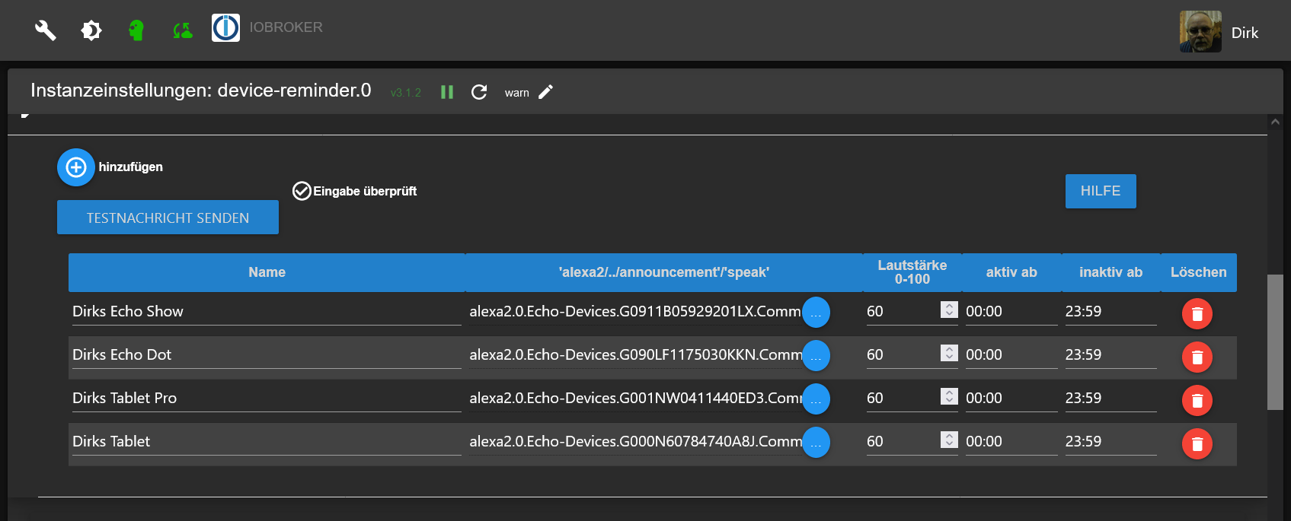The width and height of the screenshot is (1291, 521).
Task: Click the green sync arrows icon
Action: (x=183, y=30)
